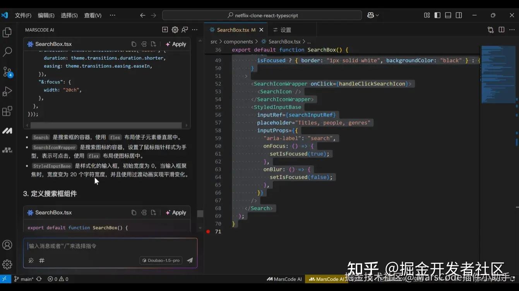
Task: Insert lower SearchBox.tsx code at cursor
Action: 144,212
